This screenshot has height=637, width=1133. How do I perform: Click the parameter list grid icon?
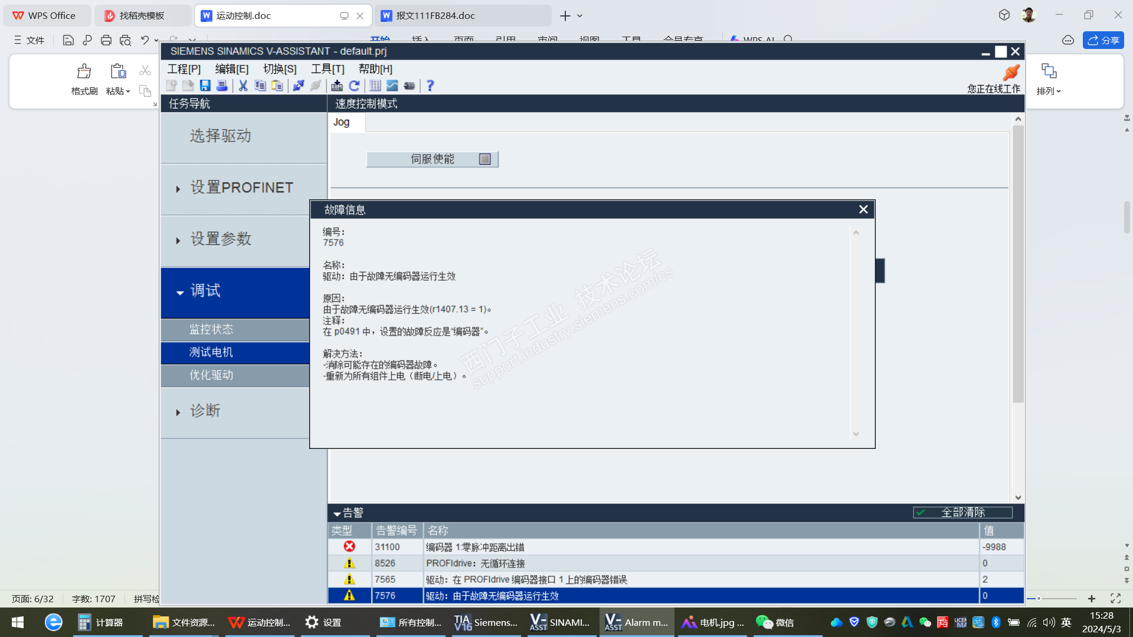coord(375,86)
